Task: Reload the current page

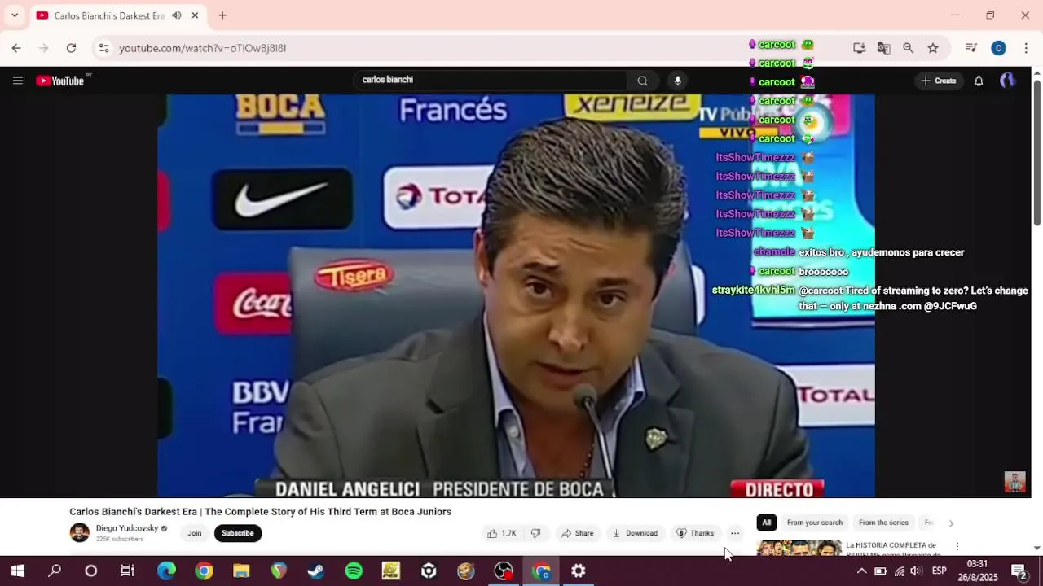Action: coord(71,48)
